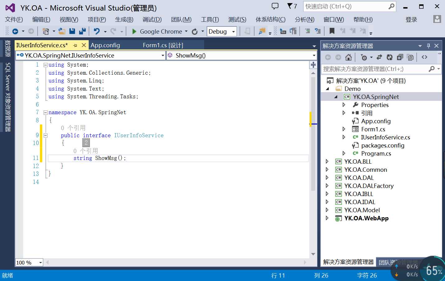Show all files in the solution explorer
The image size is (445, 281).
point(410,57)
